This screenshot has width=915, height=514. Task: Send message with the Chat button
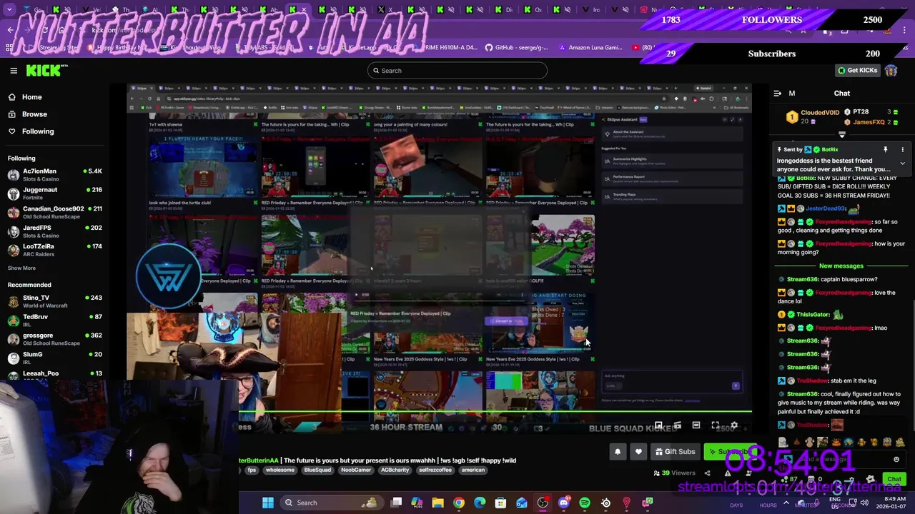tap(894, 480)
